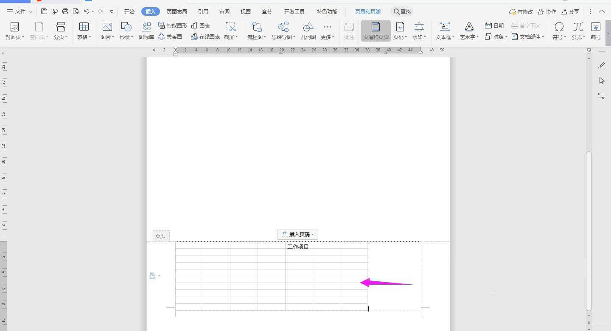Open the 符号 symbol dropdown
Image resolution: width=611 pixels, height=331 pixels.
[559, 30]
